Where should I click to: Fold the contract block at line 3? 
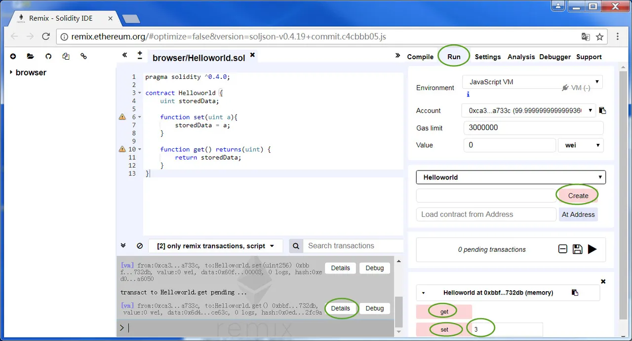140,93
